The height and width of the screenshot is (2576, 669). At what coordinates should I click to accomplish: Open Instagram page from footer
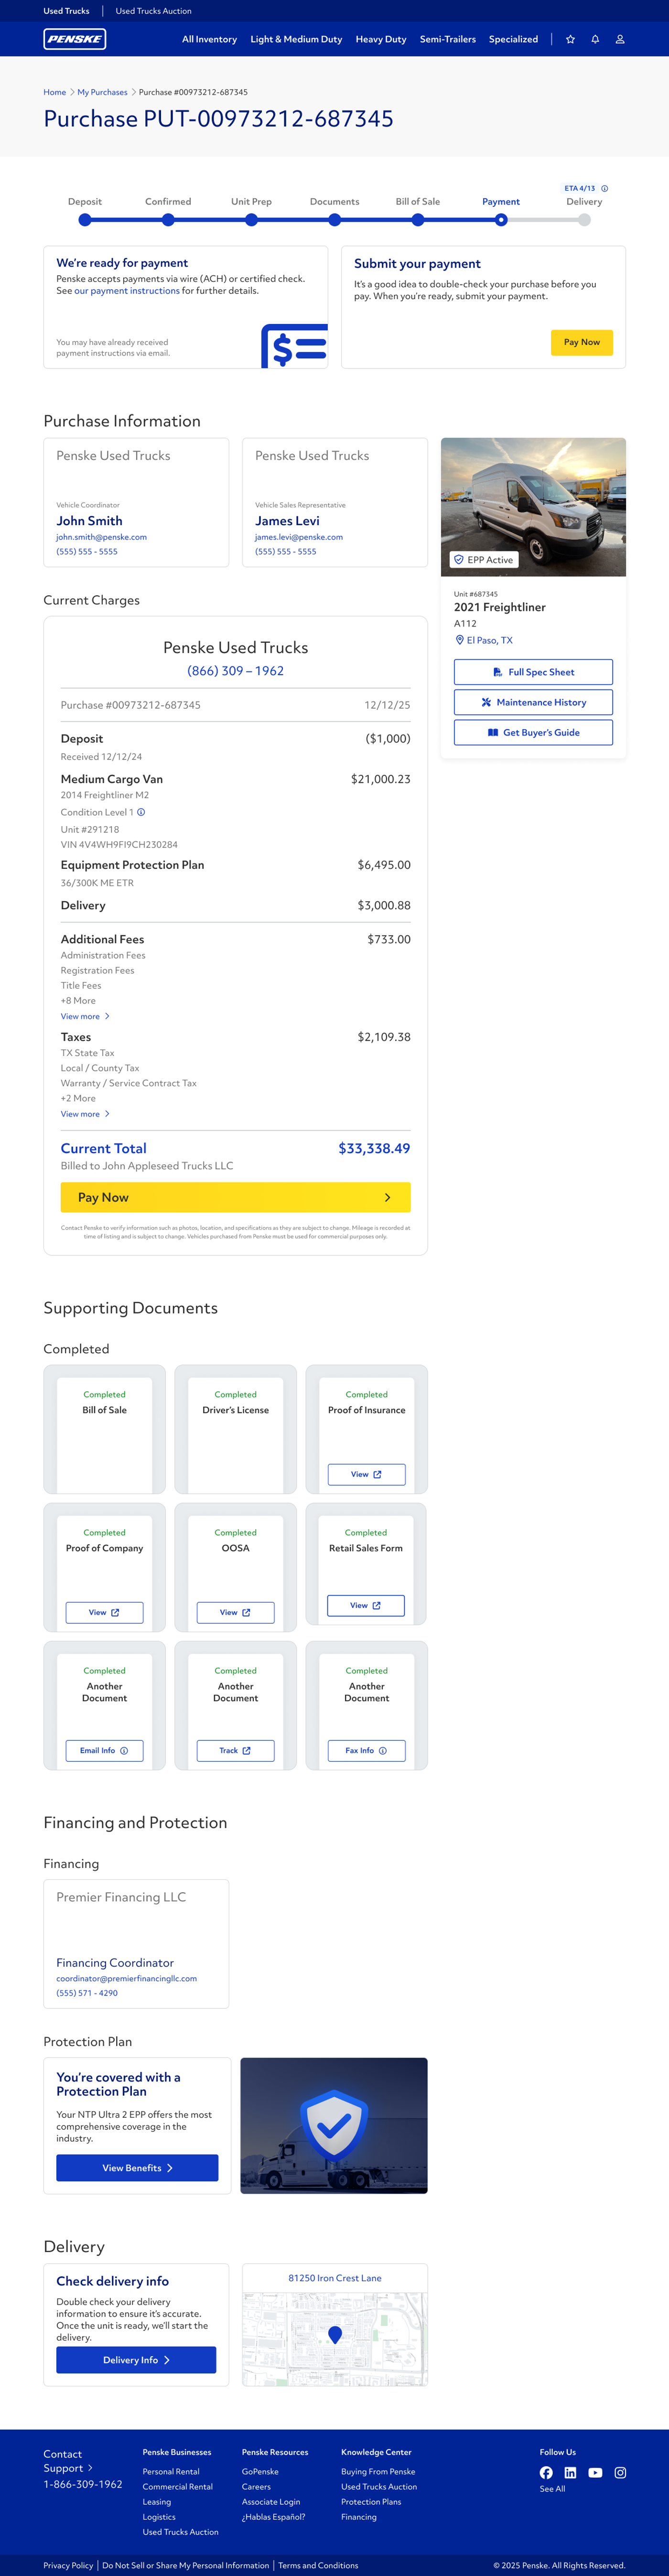tap(620, 2472)
